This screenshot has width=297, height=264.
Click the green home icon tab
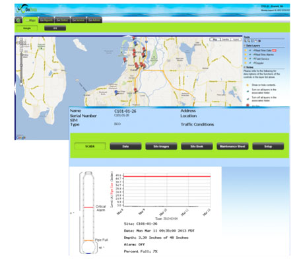coord(18,20)
